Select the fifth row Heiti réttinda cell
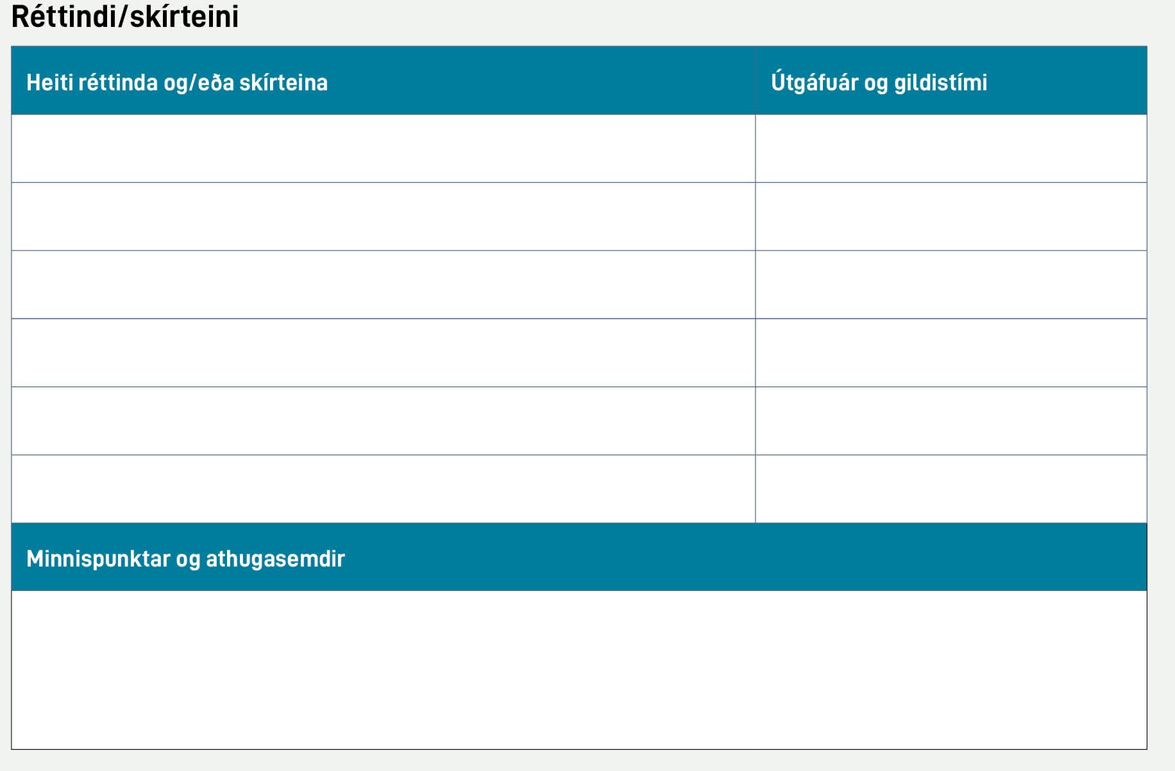 point(383,421)
